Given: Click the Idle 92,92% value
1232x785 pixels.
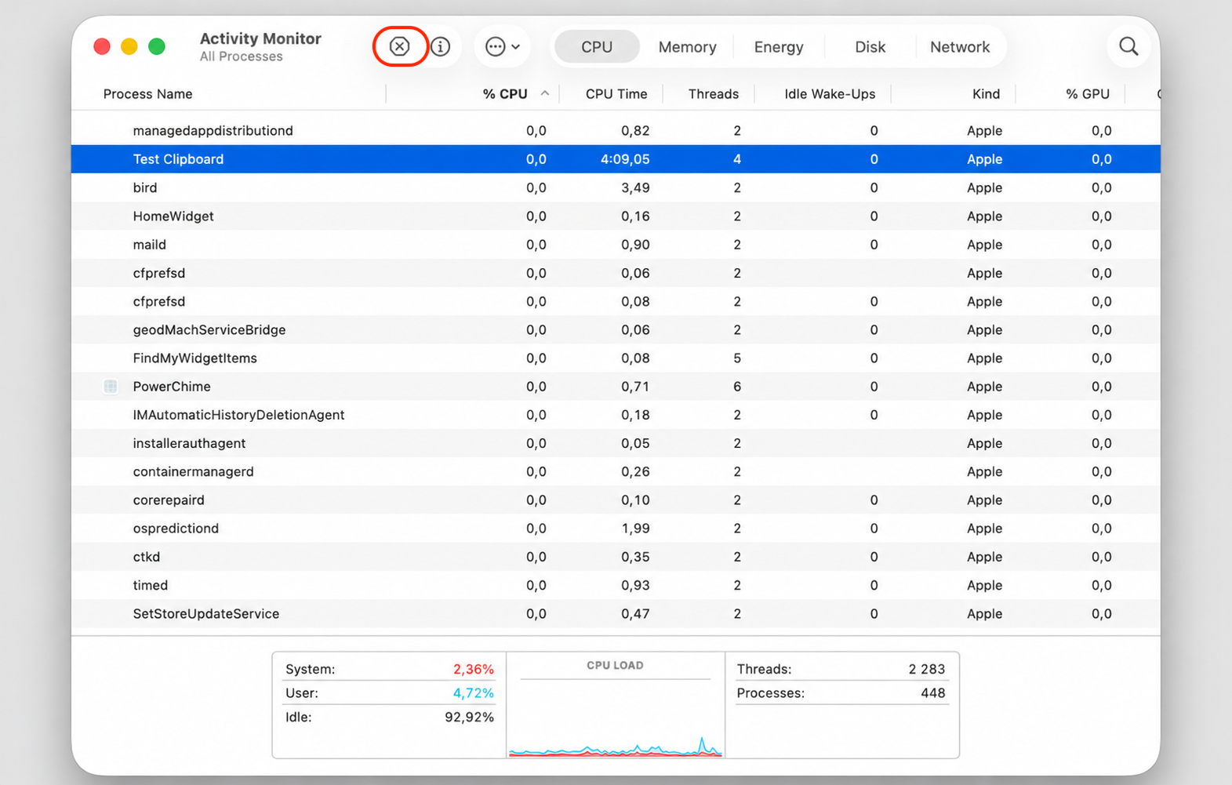Looking at the screenshot, I should (469, 717).
